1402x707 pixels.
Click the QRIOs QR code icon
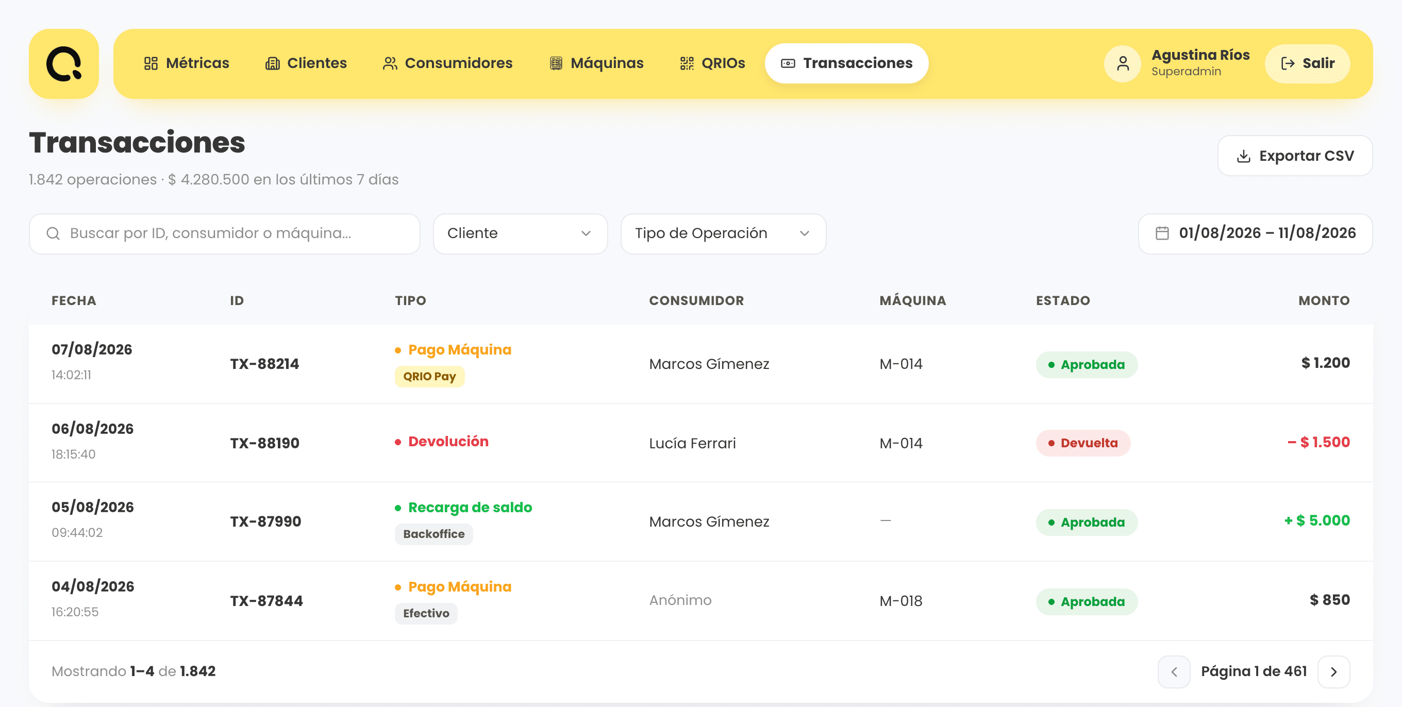[x=687, y=64]
